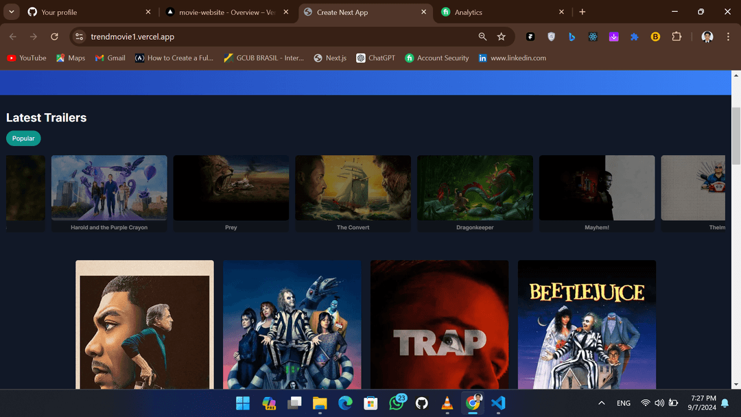Click the page vertical scrollbar thumb
The height and width of the screenshot is (417, 741).
736,136
